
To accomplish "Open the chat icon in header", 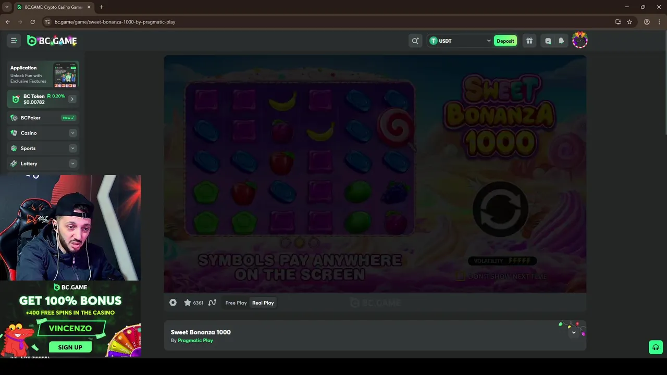I will (x=548, y=41).
